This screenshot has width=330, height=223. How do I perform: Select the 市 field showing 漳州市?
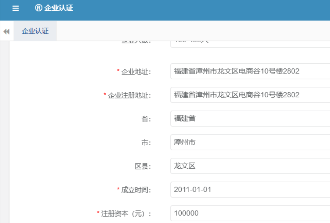coord(250,142)
